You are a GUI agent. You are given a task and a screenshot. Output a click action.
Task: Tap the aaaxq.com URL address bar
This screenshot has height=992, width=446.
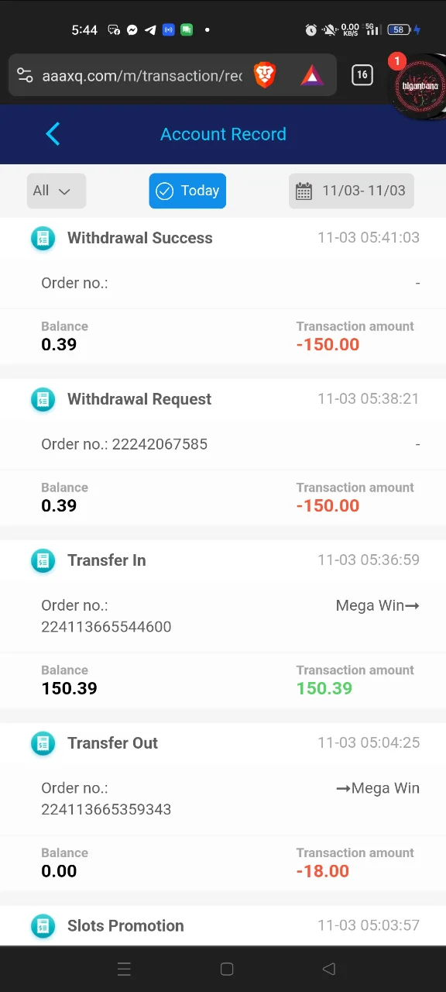click(x=142, y=75)
